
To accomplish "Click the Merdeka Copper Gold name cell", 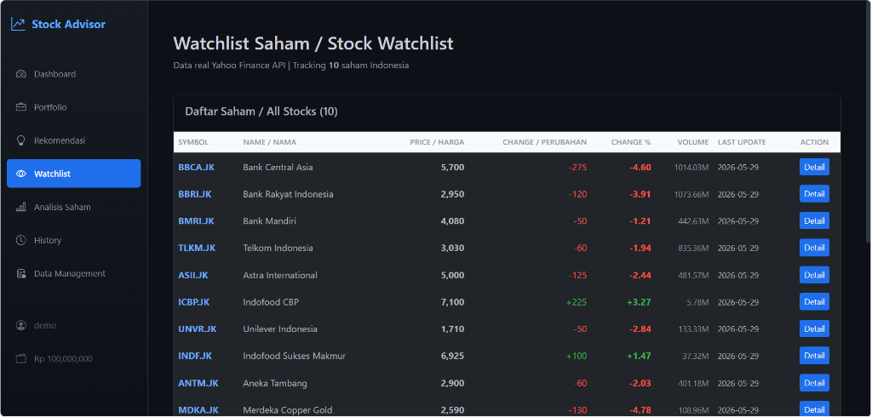I will point(288,410).
